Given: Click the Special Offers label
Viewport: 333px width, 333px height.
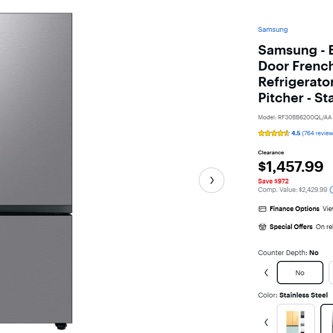Looking at the screenshot, I should pos(291,227).
